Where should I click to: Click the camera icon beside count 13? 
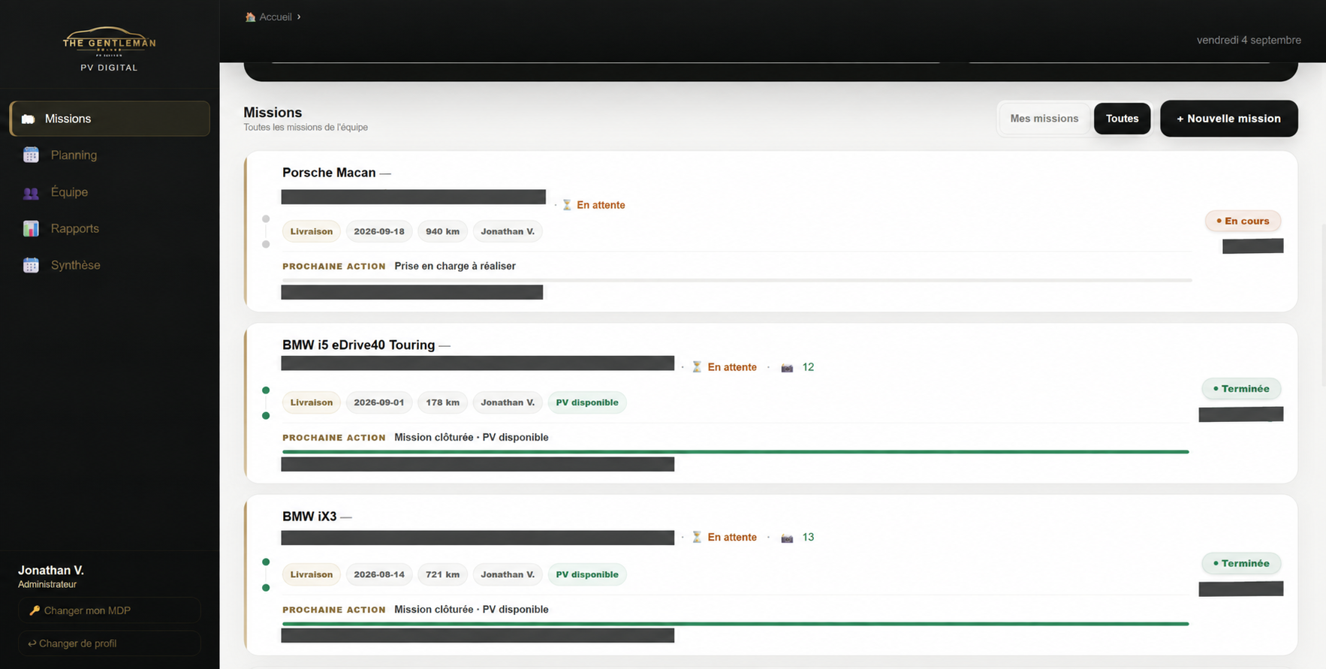[x=787, y=538]
